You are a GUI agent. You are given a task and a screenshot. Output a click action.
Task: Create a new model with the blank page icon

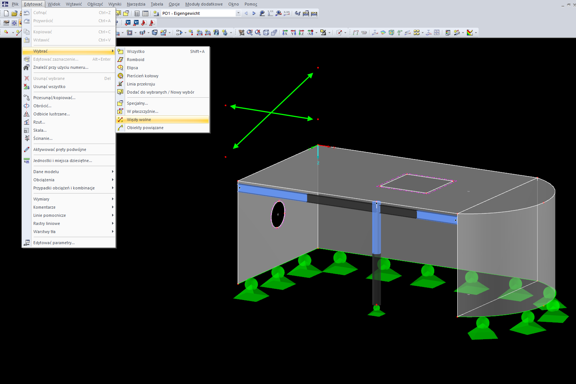point(6,13)
